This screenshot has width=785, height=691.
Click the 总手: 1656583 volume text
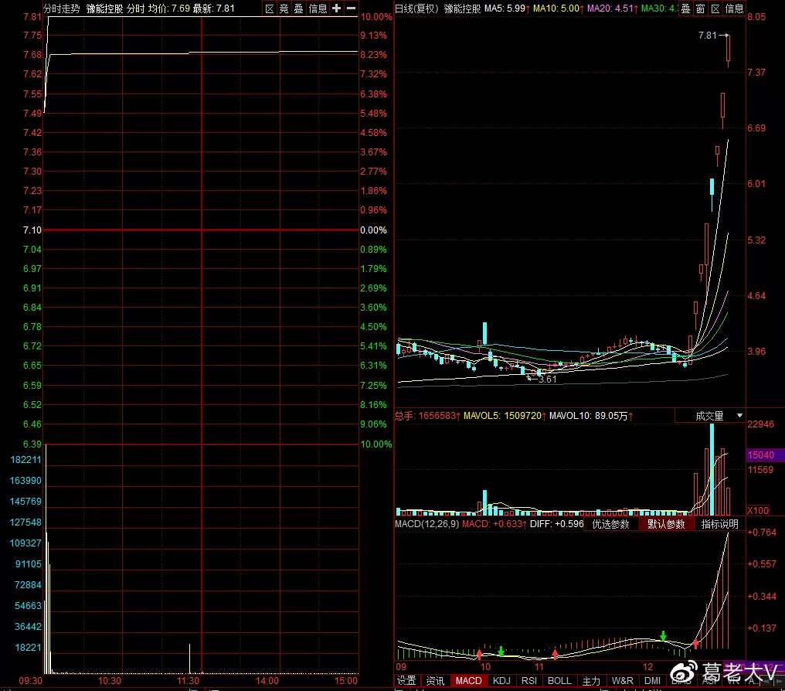(426, 416)
